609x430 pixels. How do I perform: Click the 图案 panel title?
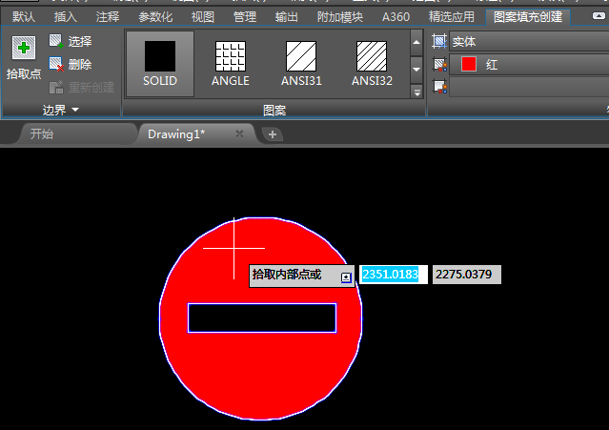click(274, 111)
